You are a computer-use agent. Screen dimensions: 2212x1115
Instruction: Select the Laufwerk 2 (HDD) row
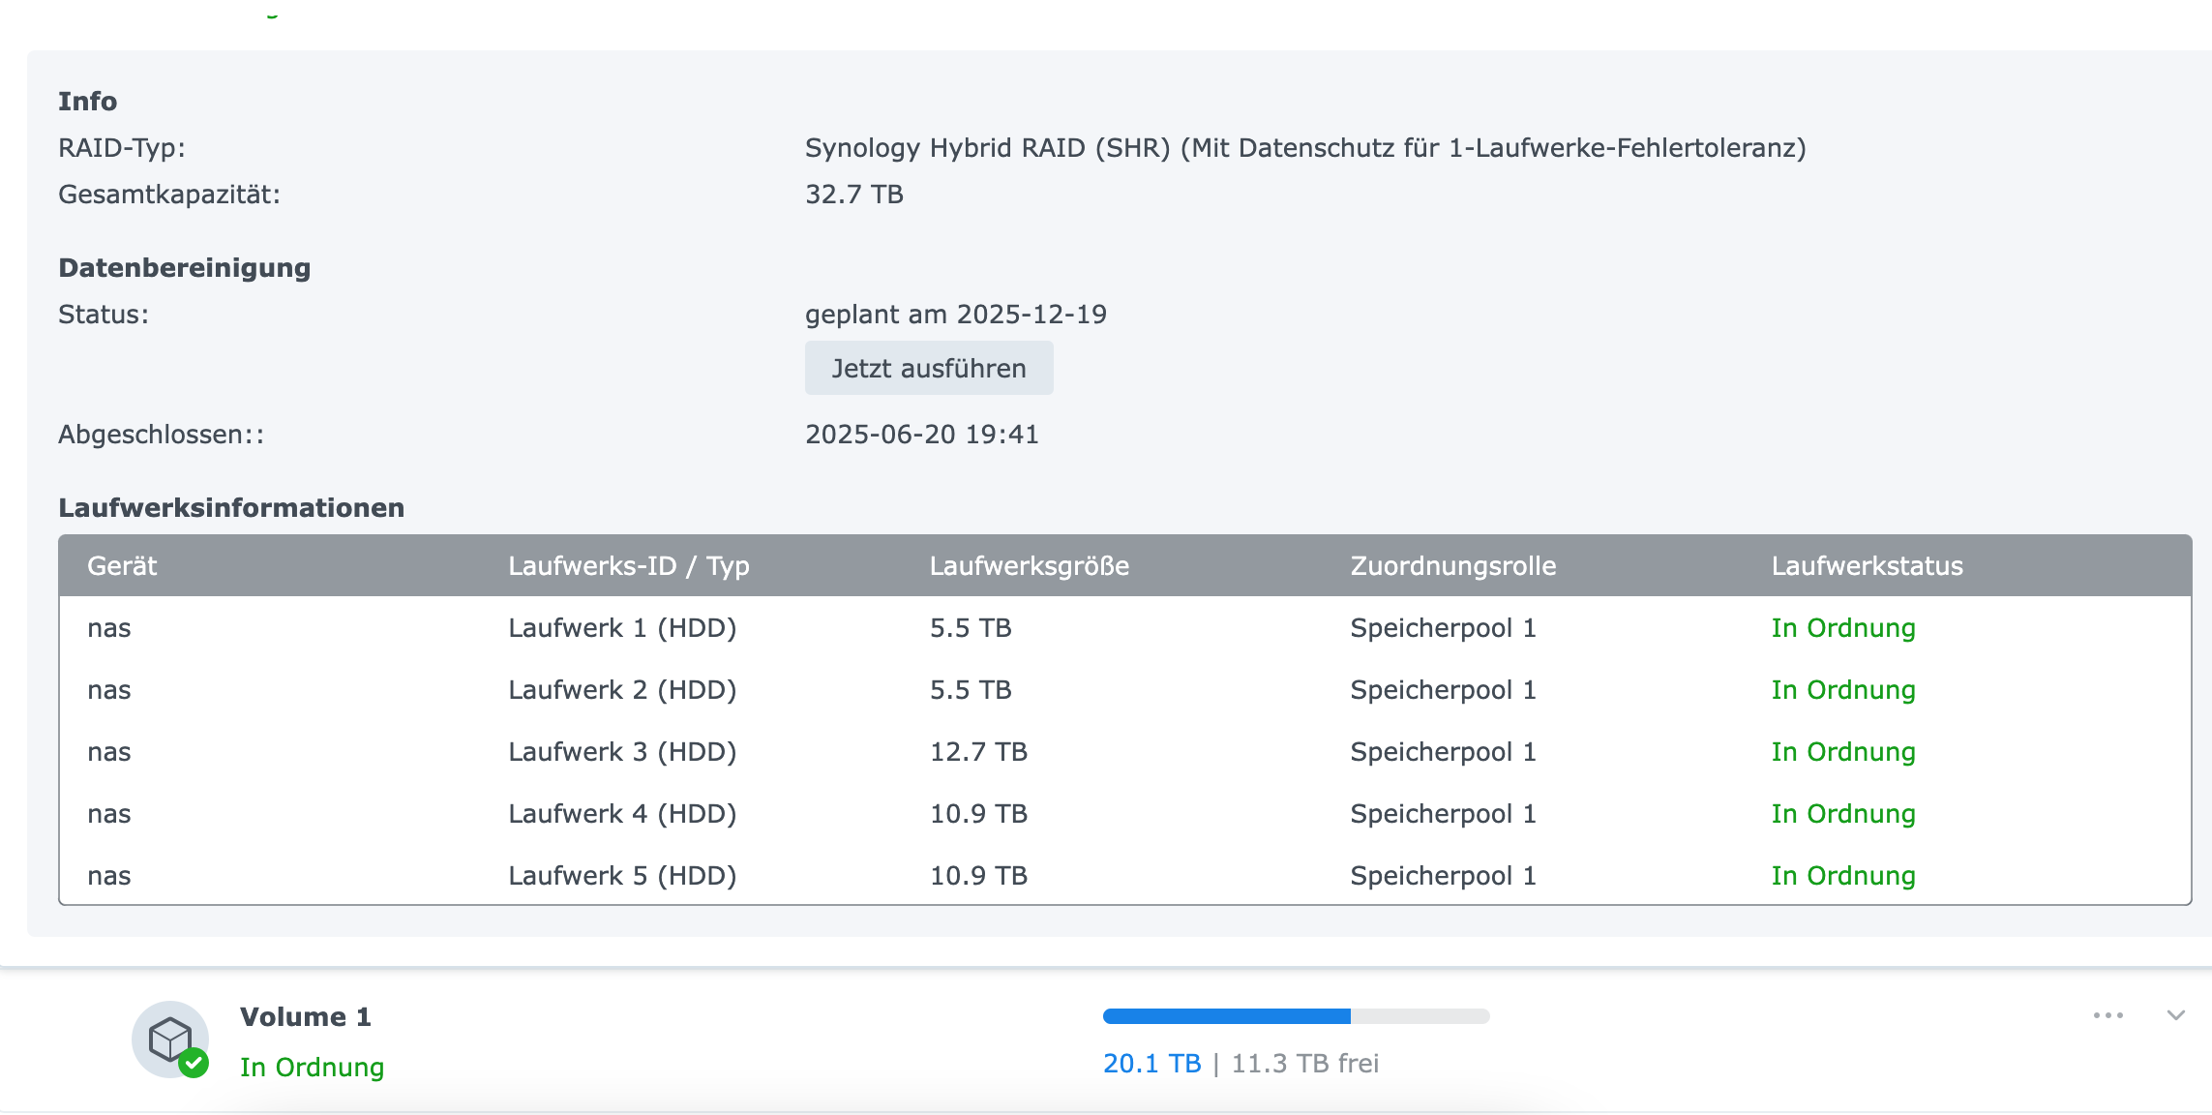pyautogui.click(x=622, y=690)
